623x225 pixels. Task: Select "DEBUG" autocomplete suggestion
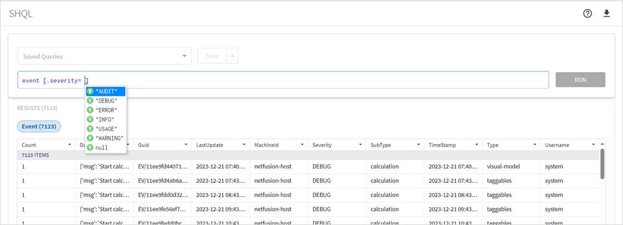coord(106,101)
